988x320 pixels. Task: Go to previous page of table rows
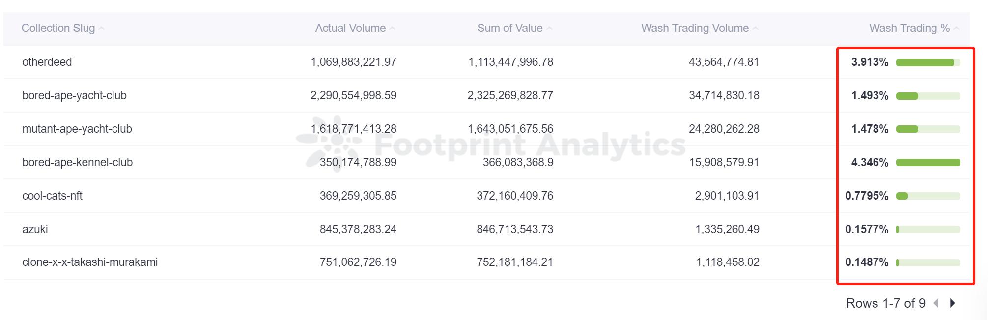tap(936, 303)
